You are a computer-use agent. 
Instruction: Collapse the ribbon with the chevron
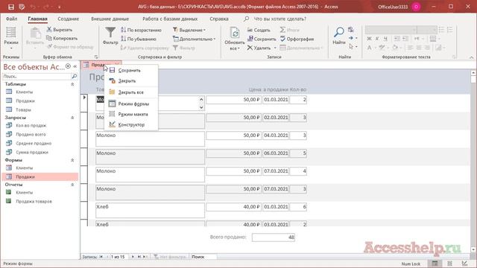[471, 57]
